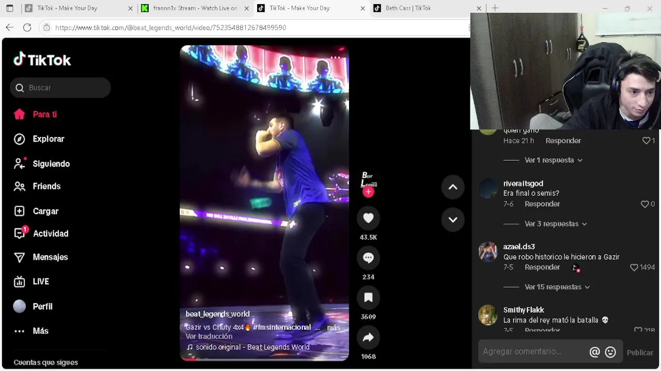Image resolution: width=661 pixels, height=371 pixels.
Task: Like riveraitsgod's comment
Action: pyautogui.click(x=644, y=204)
